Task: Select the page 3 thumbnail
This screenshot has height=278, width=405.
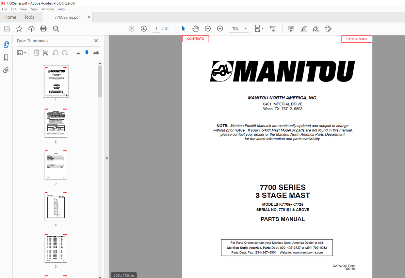Action: coord(56,165)
